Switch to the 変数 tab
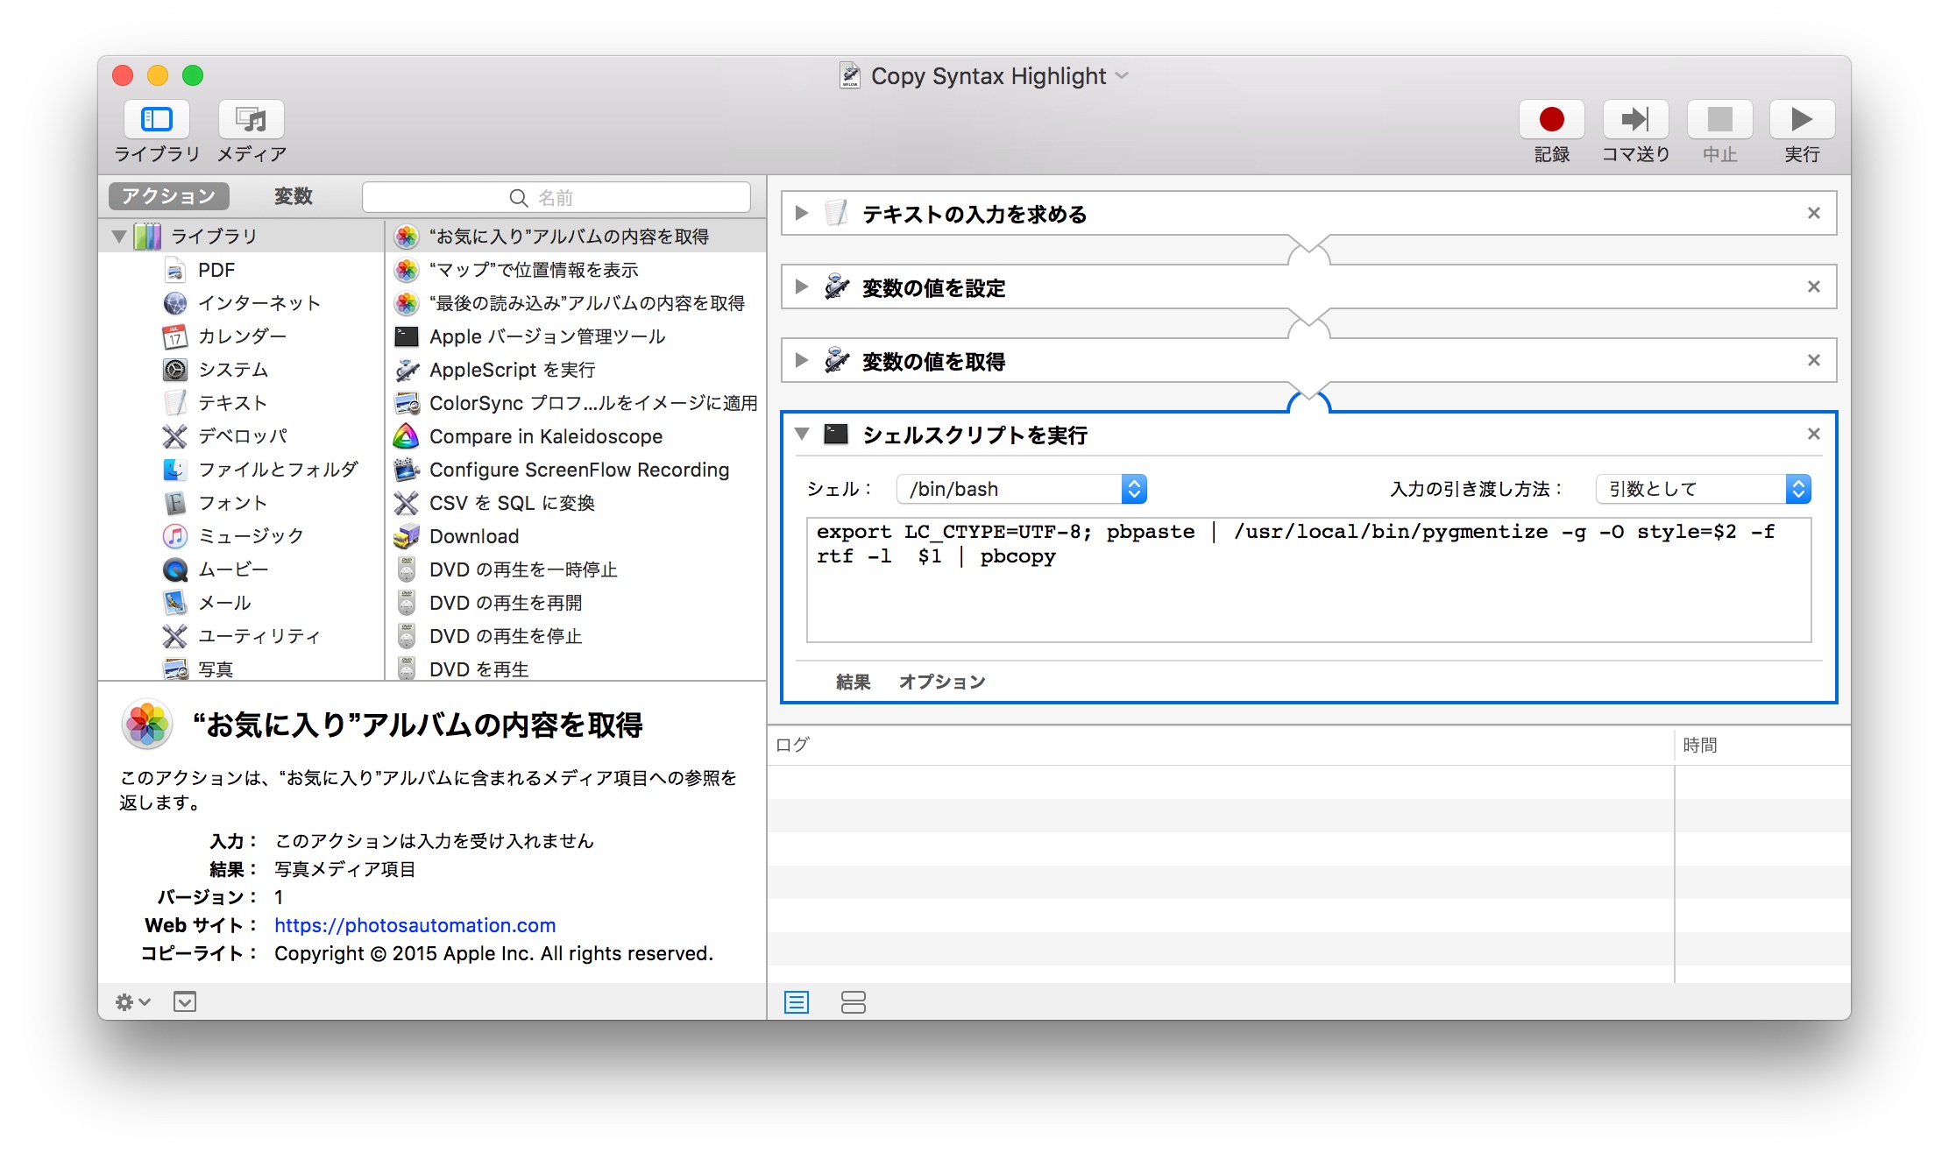Image resolution: width=1949 pixels, height=1160 pixels. [x=293, y=196]
